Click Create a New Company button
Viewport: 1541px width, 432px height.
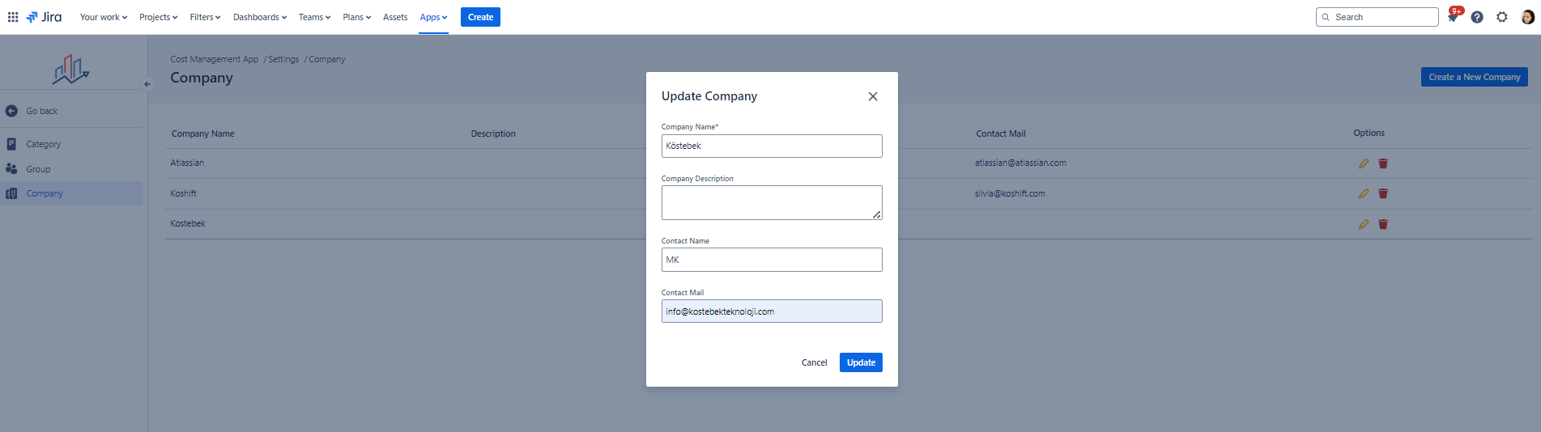point(1474,77)
